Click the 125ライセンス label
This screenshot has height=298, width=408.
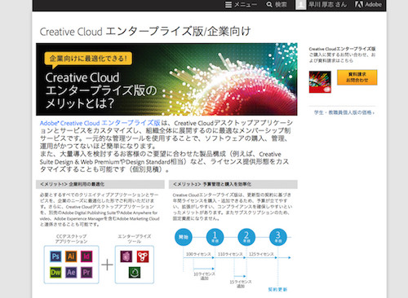point(261,254)
